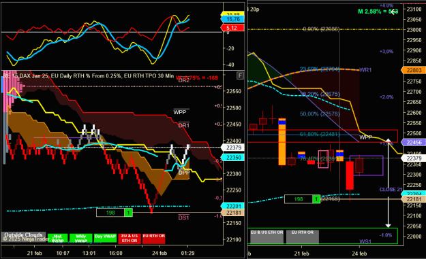This screenshot has width=426, height=259.
Task: Toggle the green Day VWAP button
Action: (x=105, y=238)
